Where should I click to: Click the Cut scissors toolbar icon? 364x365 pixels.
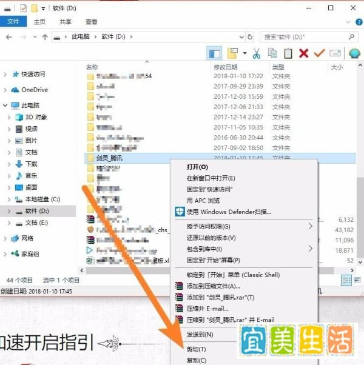click(257, 53)
